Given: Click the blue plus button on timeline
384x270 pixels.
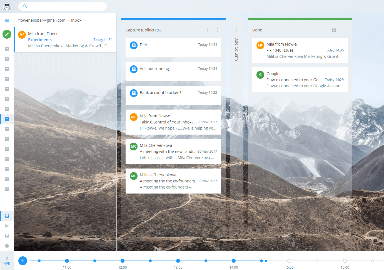Looking at the screenshot, I should (x=23, y=261).
